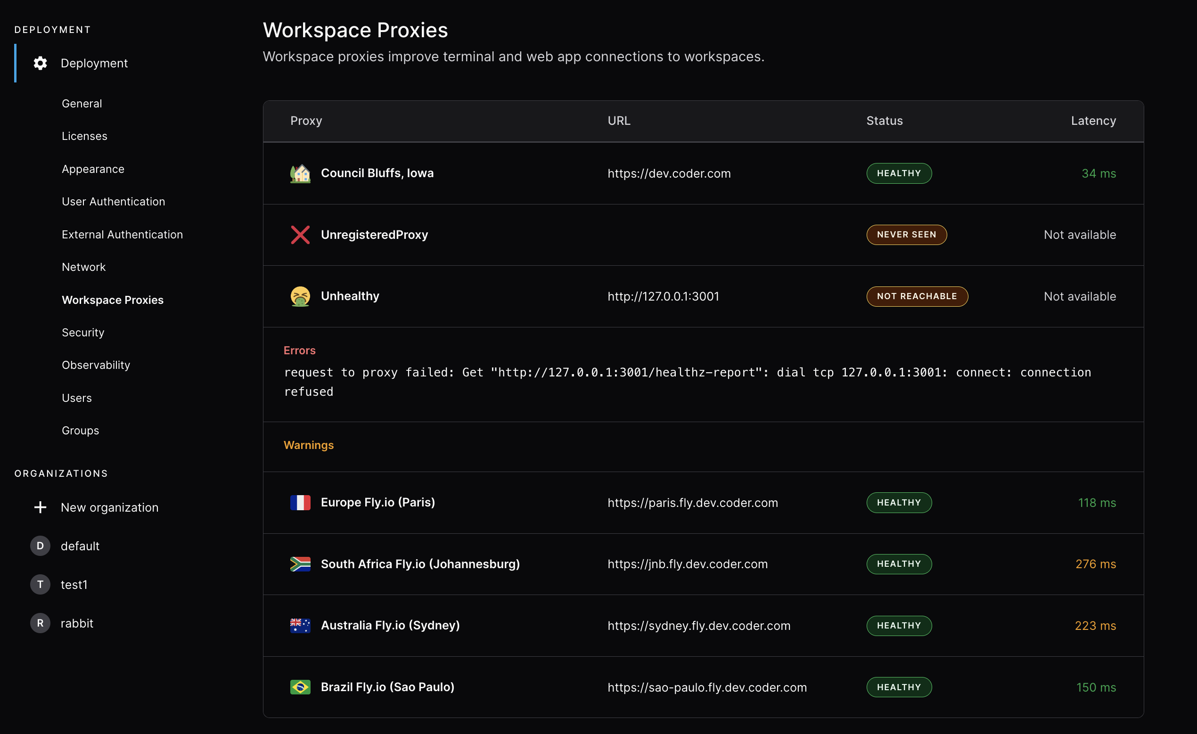Open the External Authentication page

[123, 234]
